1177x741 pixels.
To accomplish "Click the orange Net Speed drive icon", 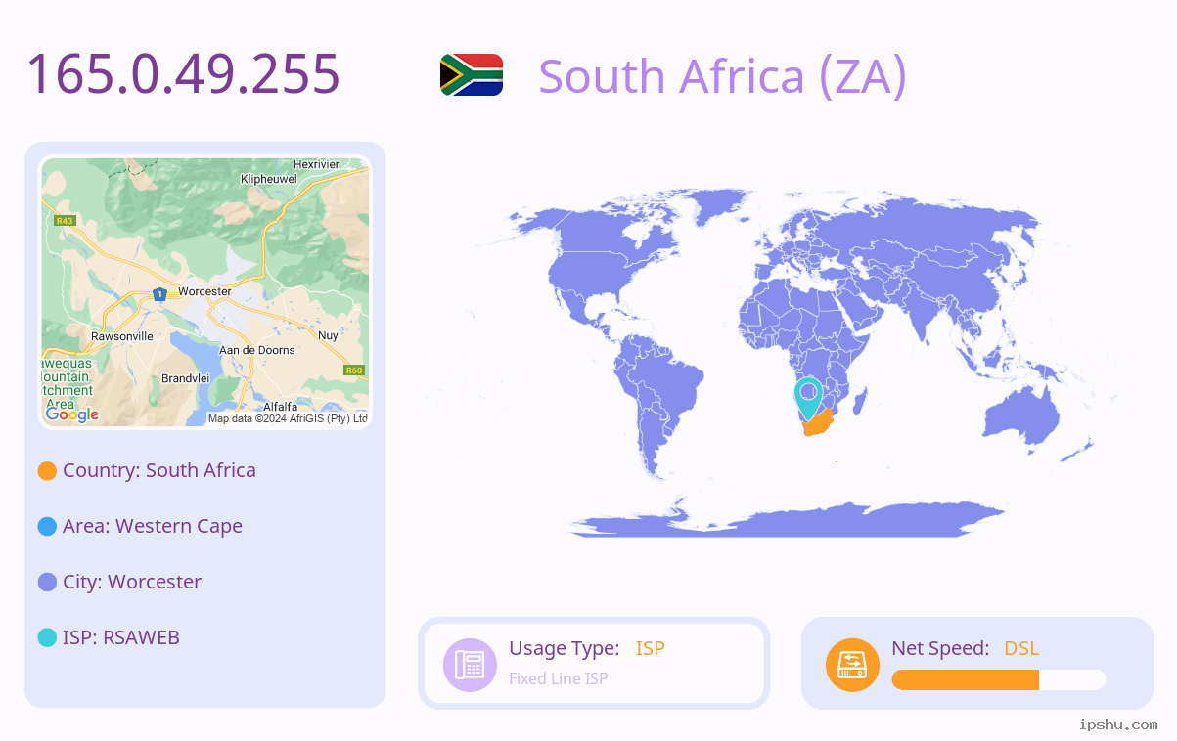I will pyautogui.click(x=852, y=665).
